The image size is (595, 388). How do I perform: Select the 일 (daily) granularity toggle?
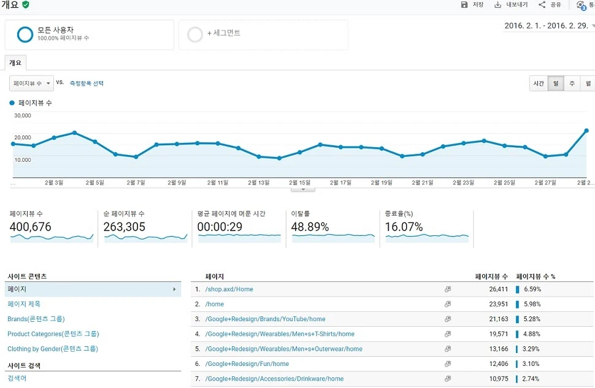[x=556, y=83]
